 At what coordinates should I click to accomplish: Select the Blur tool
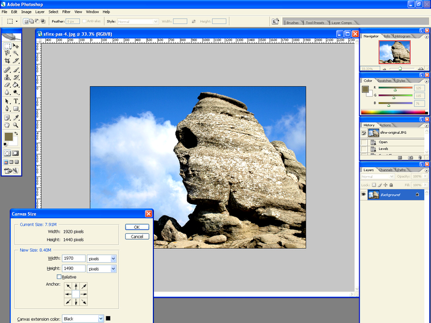[7, 92]
